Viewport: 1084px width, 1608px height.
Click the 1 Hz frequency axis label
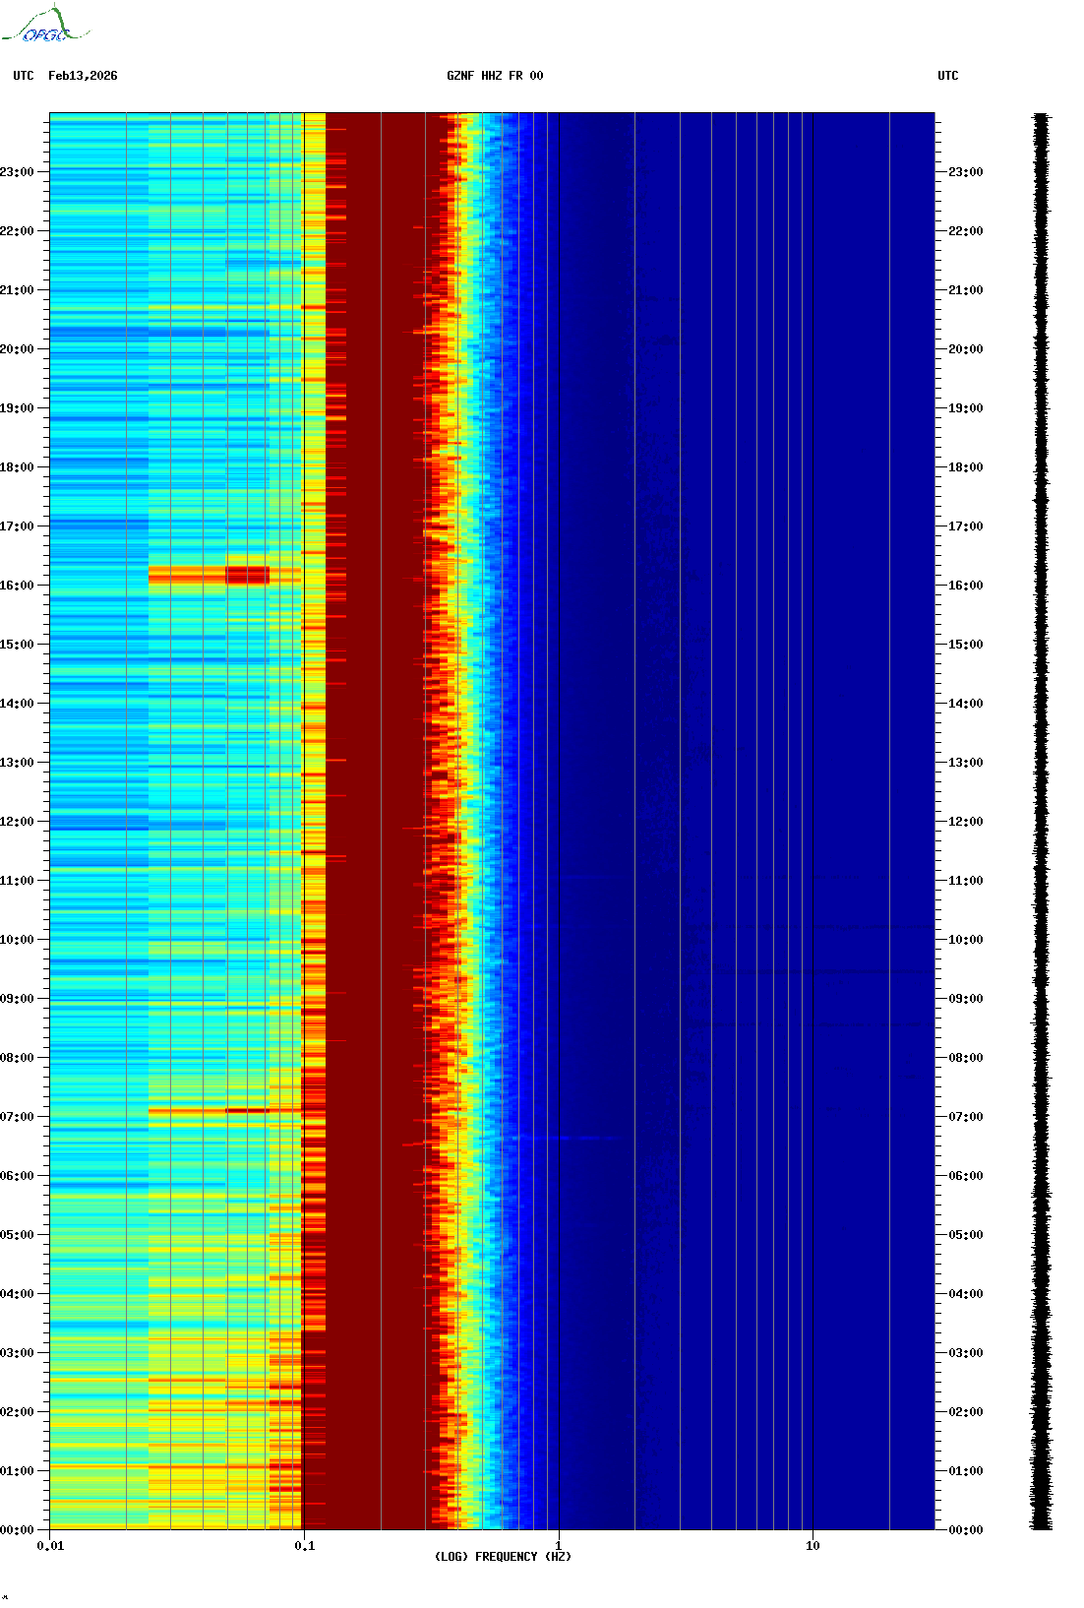click(559, 1546)
